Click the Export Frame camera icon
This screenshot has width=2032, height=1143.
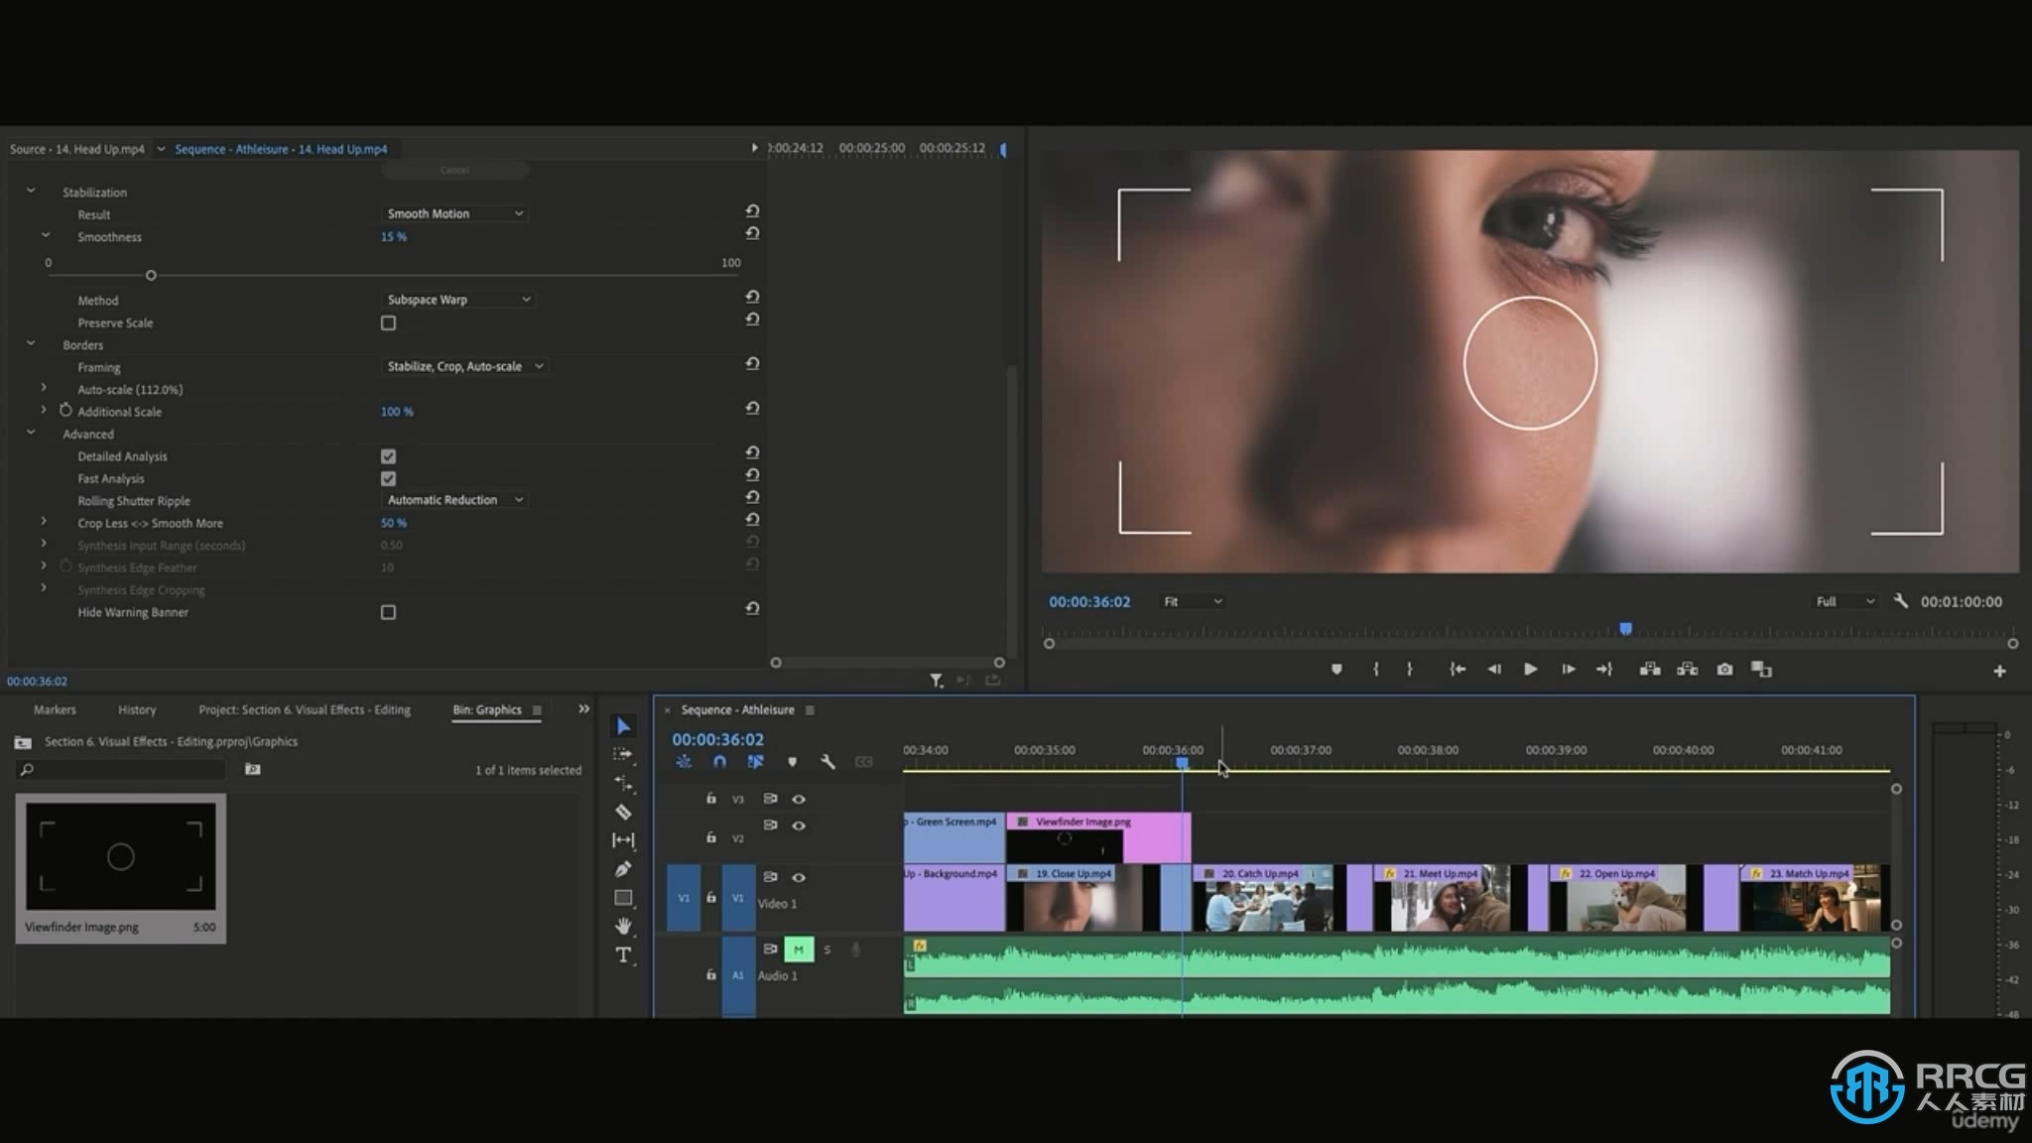pyautogui.click(x=1723, y=670)
